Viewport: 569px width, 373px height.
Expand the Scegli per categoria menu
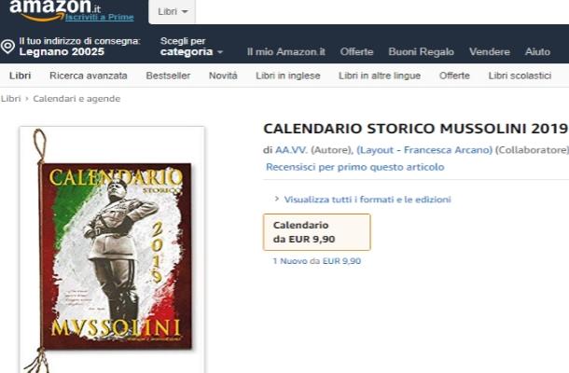click(191, 47)
